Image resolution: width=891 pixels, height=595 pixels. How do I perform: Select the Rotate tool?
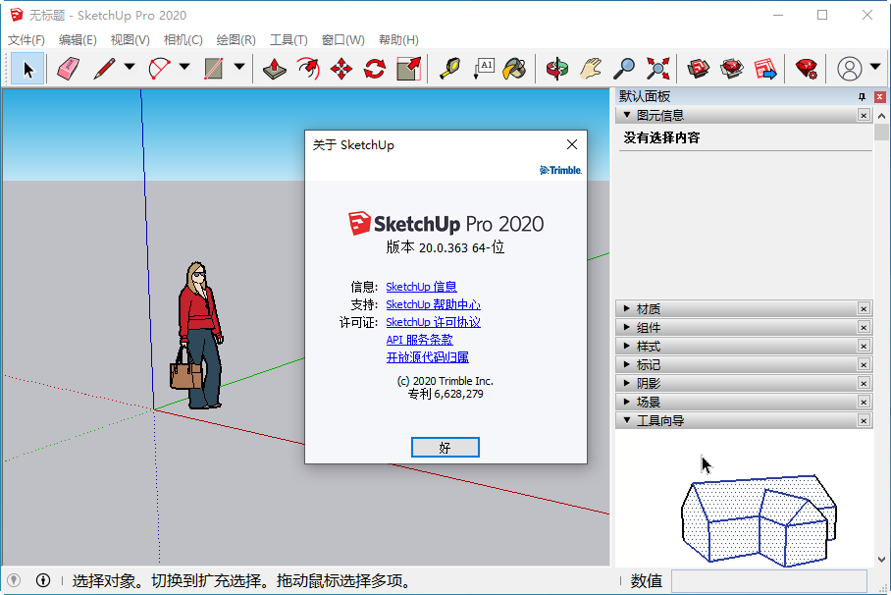click(374, 69)
